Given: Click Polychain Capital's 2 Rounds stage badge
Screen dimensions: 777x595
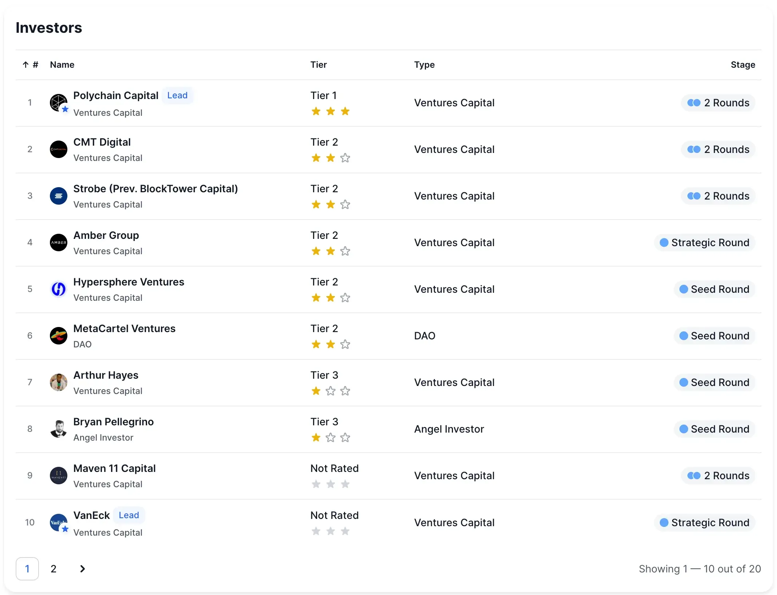Looking at the screenshot, I should click(x=718, y=103).
